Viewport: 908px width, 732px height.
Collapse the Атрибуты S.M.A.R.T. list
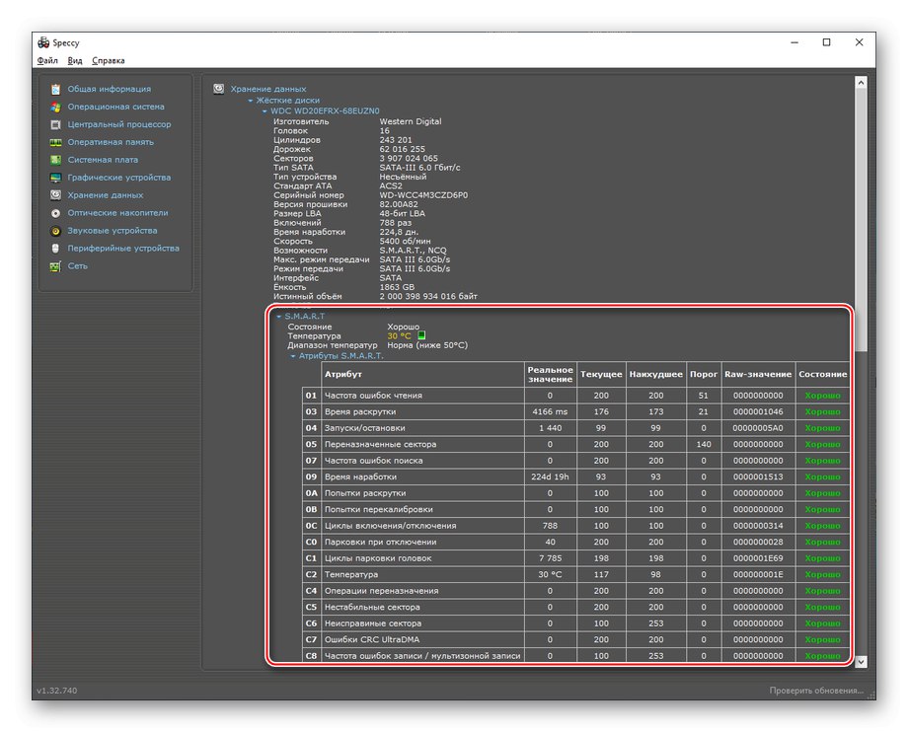[x=293, y=356]
